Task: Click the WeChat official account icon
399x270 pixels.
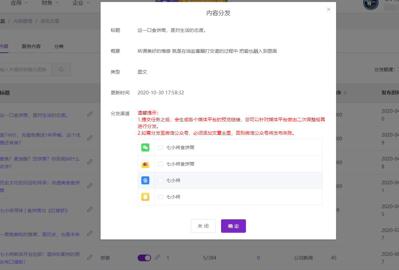Action: pos(145,147)
